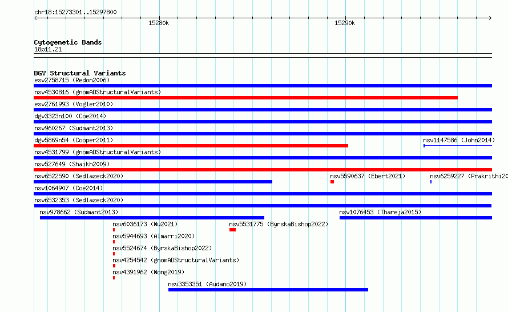Open esv2761993 (Vogler2010) variant
Image resolution: width=508 pixels, height=312 pixels.
pos(74,104)
